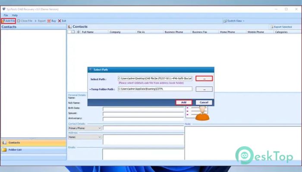Viewport: 302px width, 172px height.
Task: Click the Select Path text field
Action: tap(155, 78)
